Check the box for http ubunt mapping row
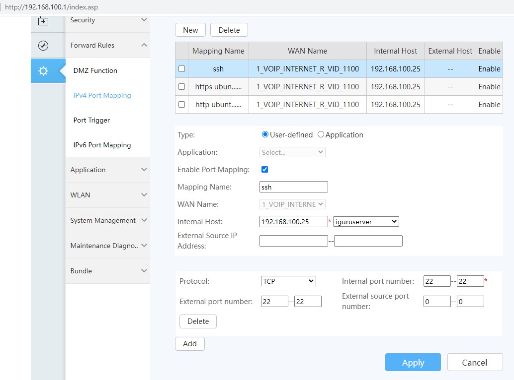Image resolution: width=514 pixels, height=380 pixels. point(181,104)
